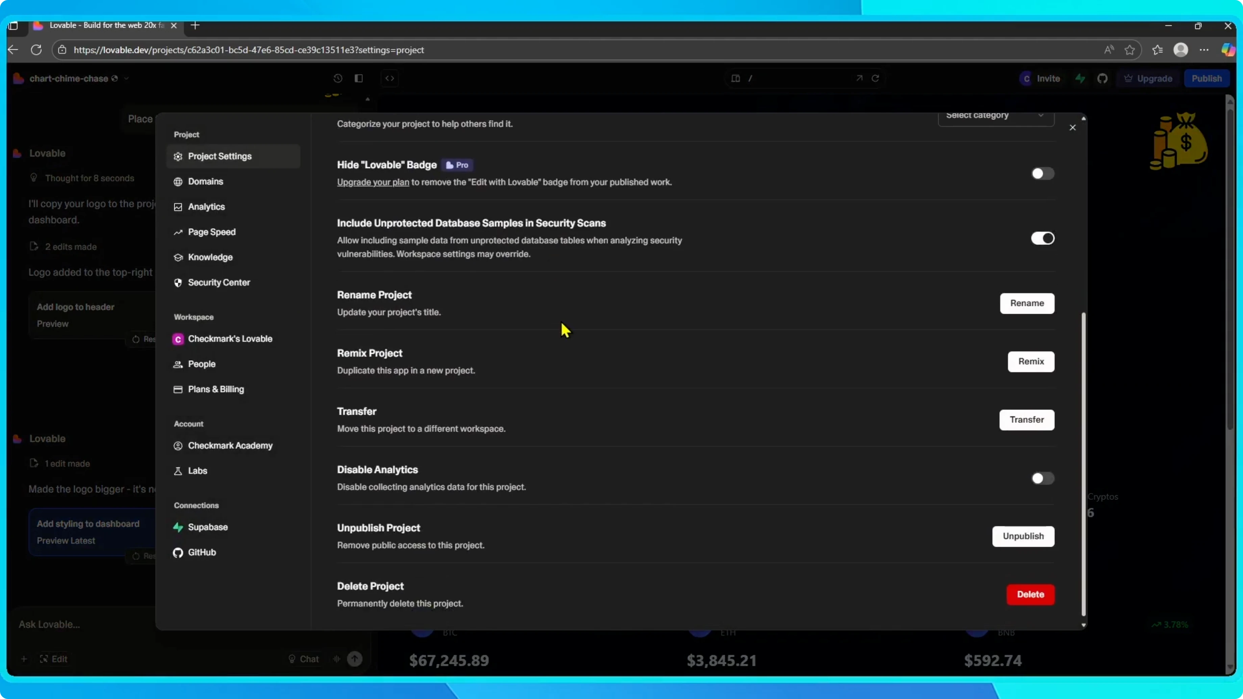Open Domains settings
This screenshot has width=1243, height=699.
coord(233,181)
